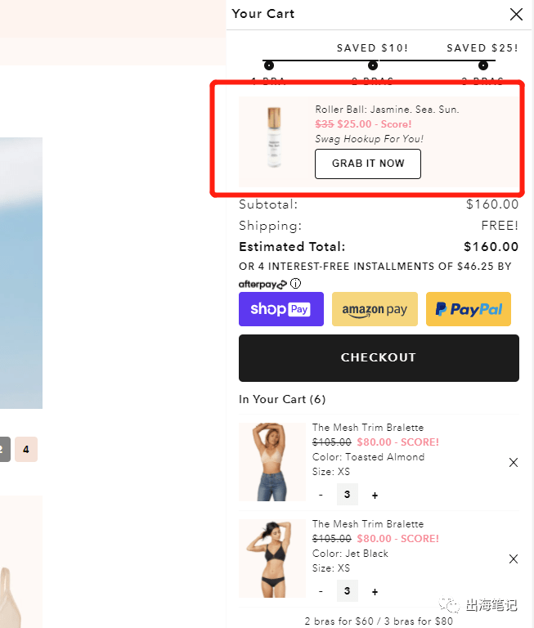Pay with Amazon Pay

coord(375,309)
